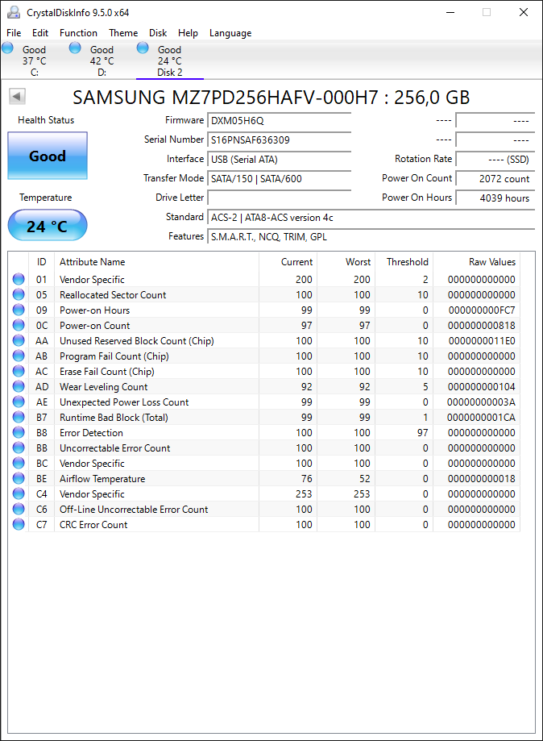
Task: Click the Attribute Name column header
Action: point(156,262)
